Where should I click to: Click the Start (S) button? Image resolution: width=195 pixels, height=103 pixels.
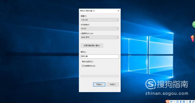(99, 84)
